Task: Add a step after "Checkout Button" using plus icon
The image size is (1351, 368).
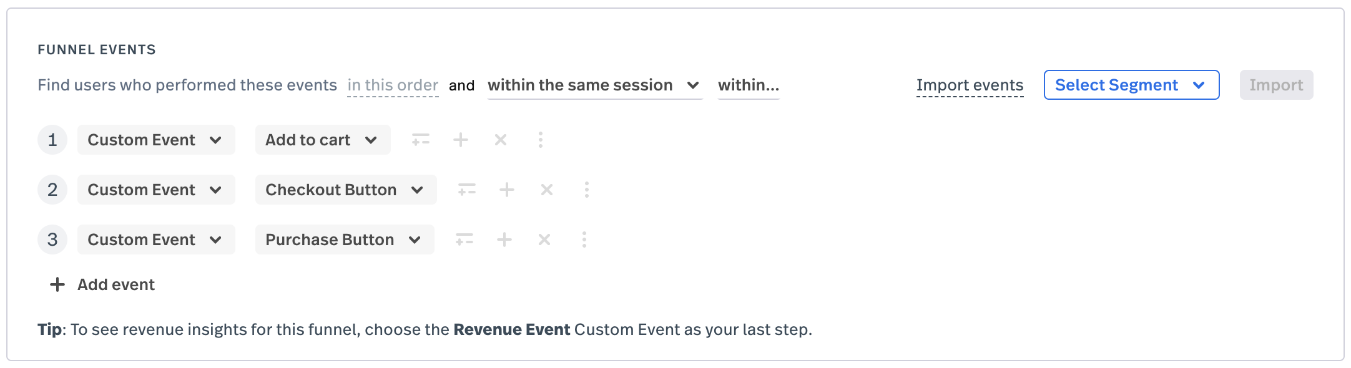Action: (507, 190)
